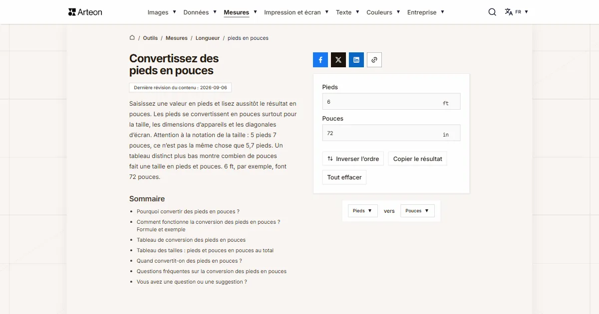Jump to Quand convertit-on des pieds en pouces
The height and width of the screenshot is (314, 599).
189,261
